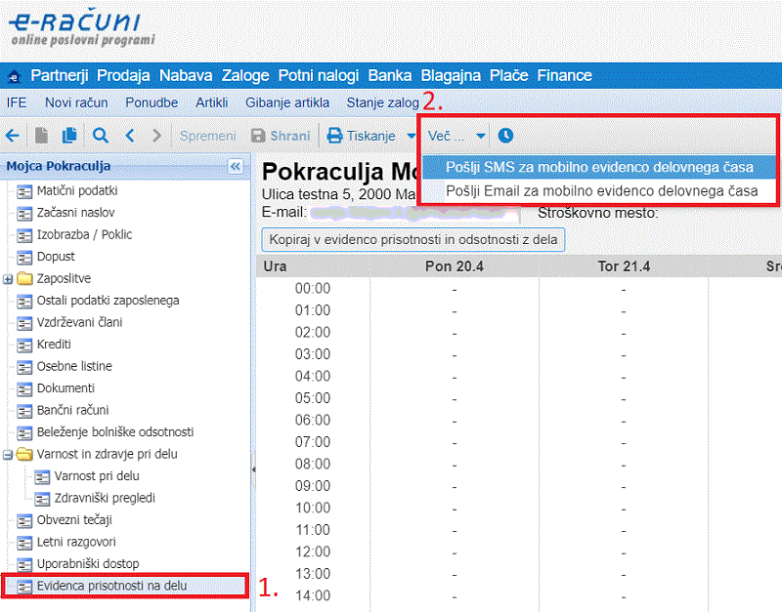Open Vzdrževani člani tree item
This screenshot has width=782, height=612.
(x=79, y=323)
